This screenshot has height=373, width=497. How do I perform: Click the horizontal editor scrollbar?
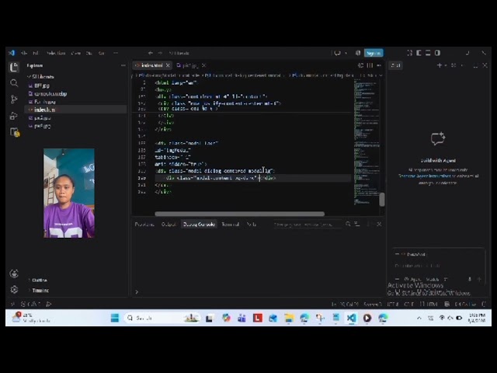click(240, 214)
